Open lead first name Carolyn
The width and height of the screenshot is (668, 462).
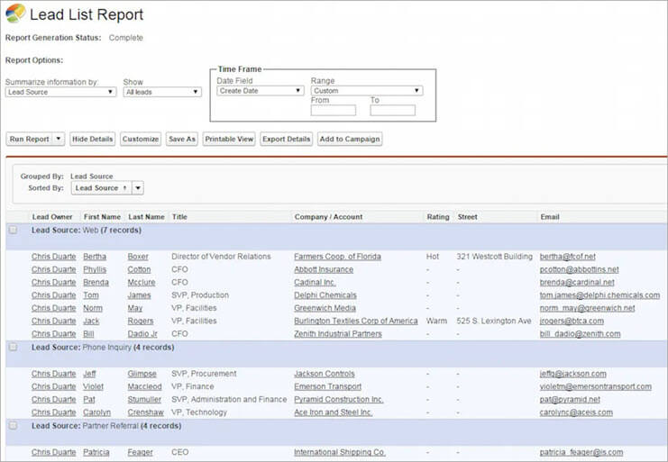coord(96,412)
